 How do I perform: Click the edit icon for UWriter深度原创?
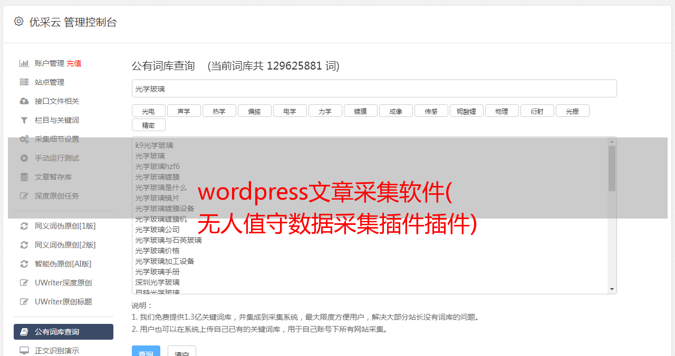24,283
